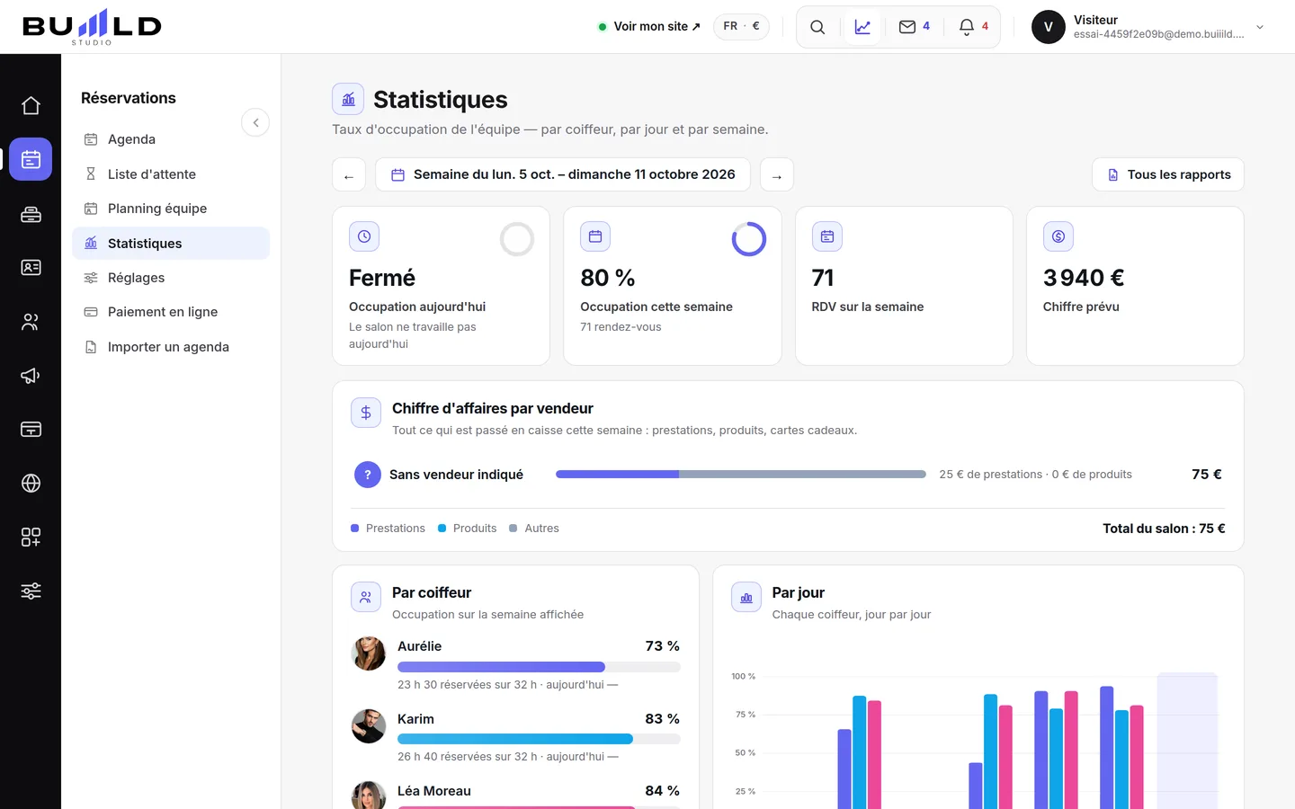The height and width of the screenshot is (809, 1295).
Task: Click the question mark Sans vendeur badge
Action: point(368,475)
